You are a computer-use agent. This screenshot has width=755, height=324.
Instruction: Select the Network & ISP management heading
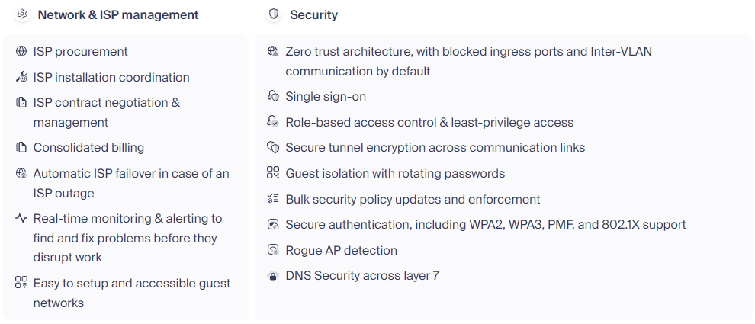click(x=118, y=15)
